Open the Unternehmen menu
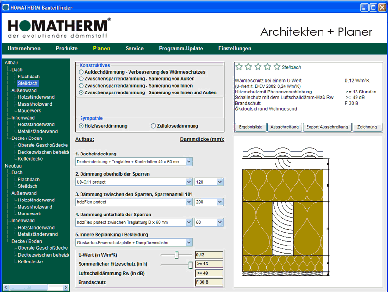This screenshot has height=292, width=388. click(24, 48)
